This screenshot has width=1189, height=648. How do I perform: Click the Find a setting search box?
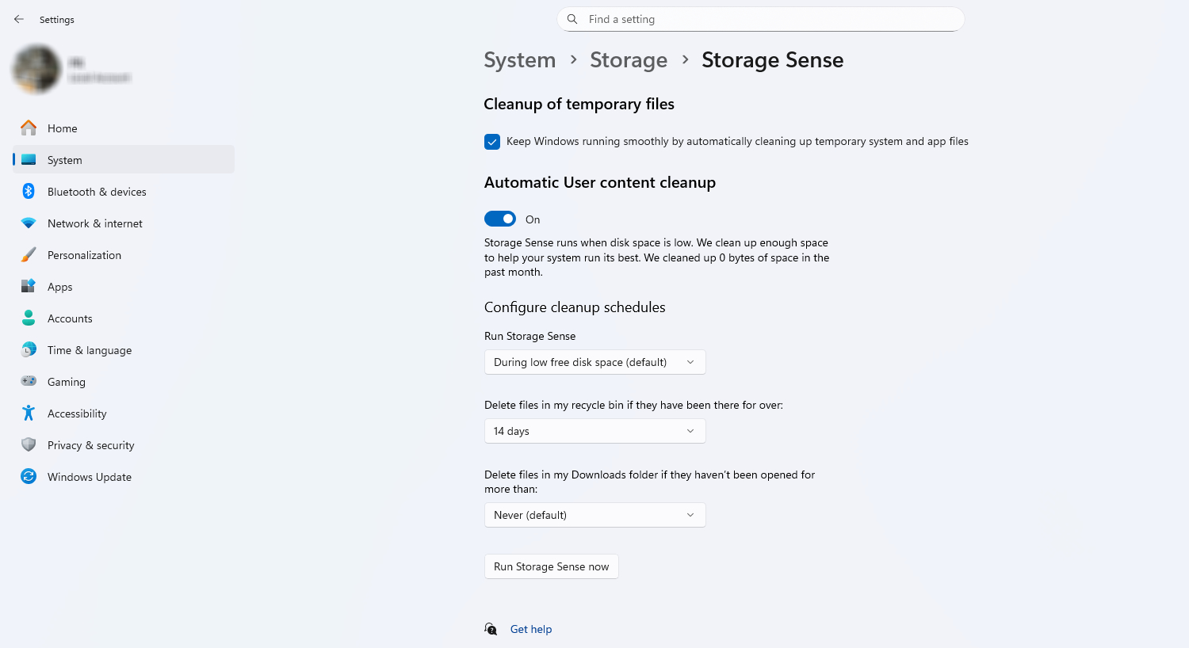coord(759,19)
